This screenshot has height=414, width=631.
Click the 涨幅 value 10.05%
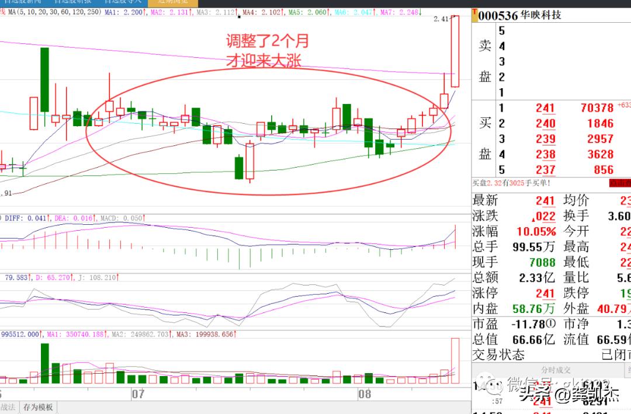tap(536, 231)
